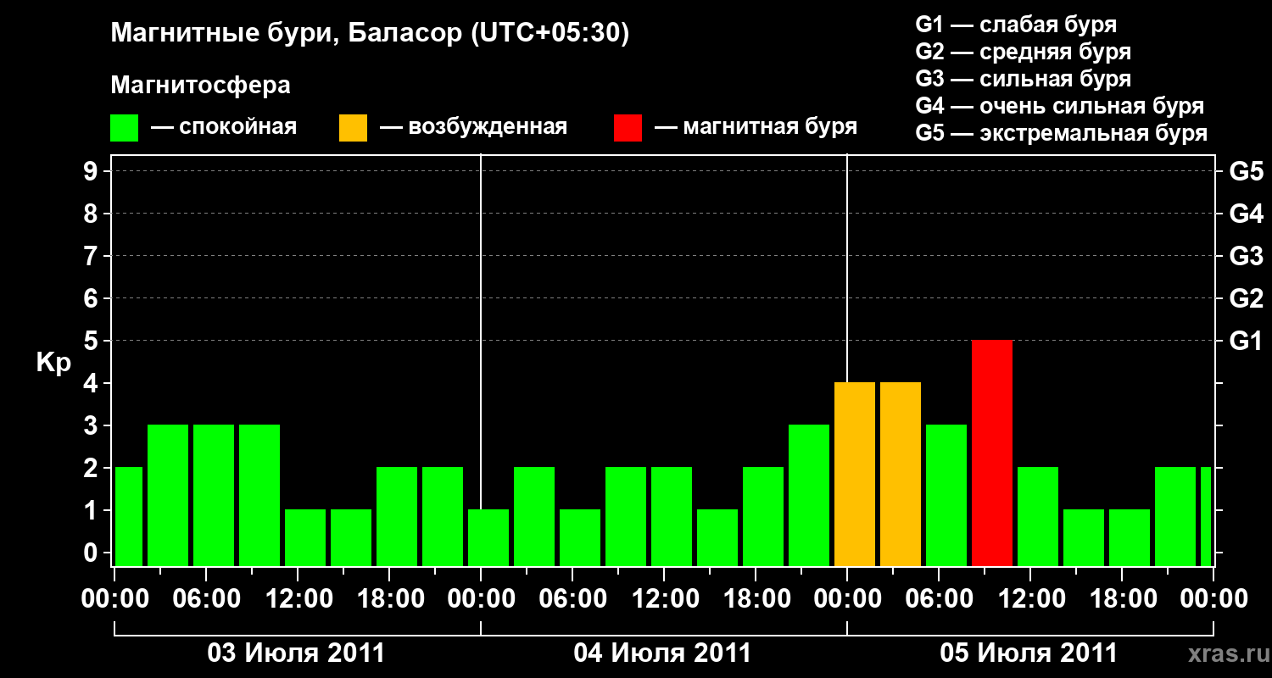Click the first green Kp 2 bar on 03 July
Viewport: 1272px width, 678px height.
pyautogui.click(x=129, y=517)
